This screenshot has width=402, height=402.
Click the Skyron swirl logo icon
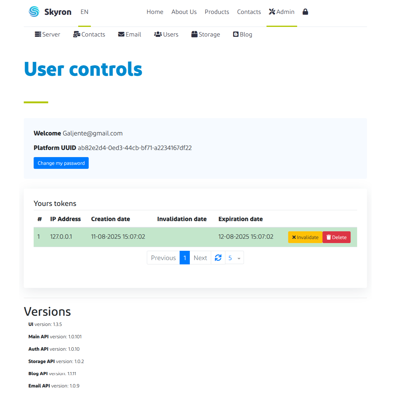pyautogui.click(x=34, y=12)
